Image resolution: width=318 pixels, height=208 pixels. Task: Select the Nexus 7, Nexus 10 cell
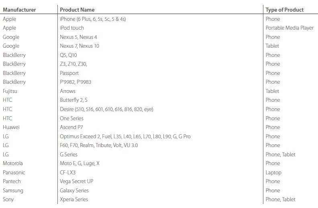pyautogui.click(x=79, y=46)
